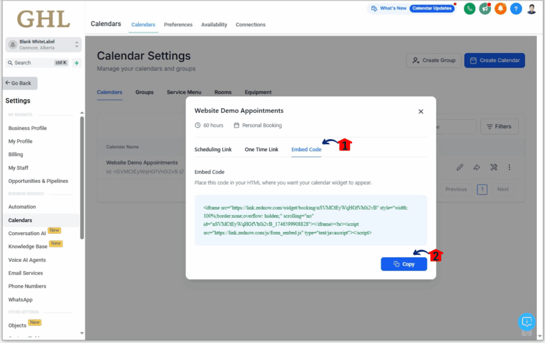Open the Preferences tab
Image resolution: width=545 pixels, height=343 pixels.
point(178,24)
